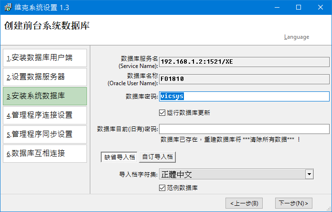Click the 数据库目前(旧有)密码 empty field

[x=244, y=129]
